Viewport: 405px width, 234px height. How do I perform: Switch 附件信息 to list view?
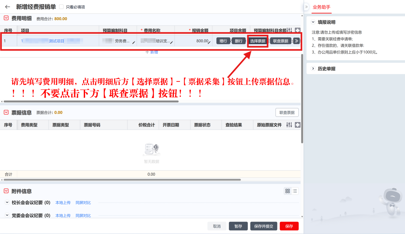point(295,191)
